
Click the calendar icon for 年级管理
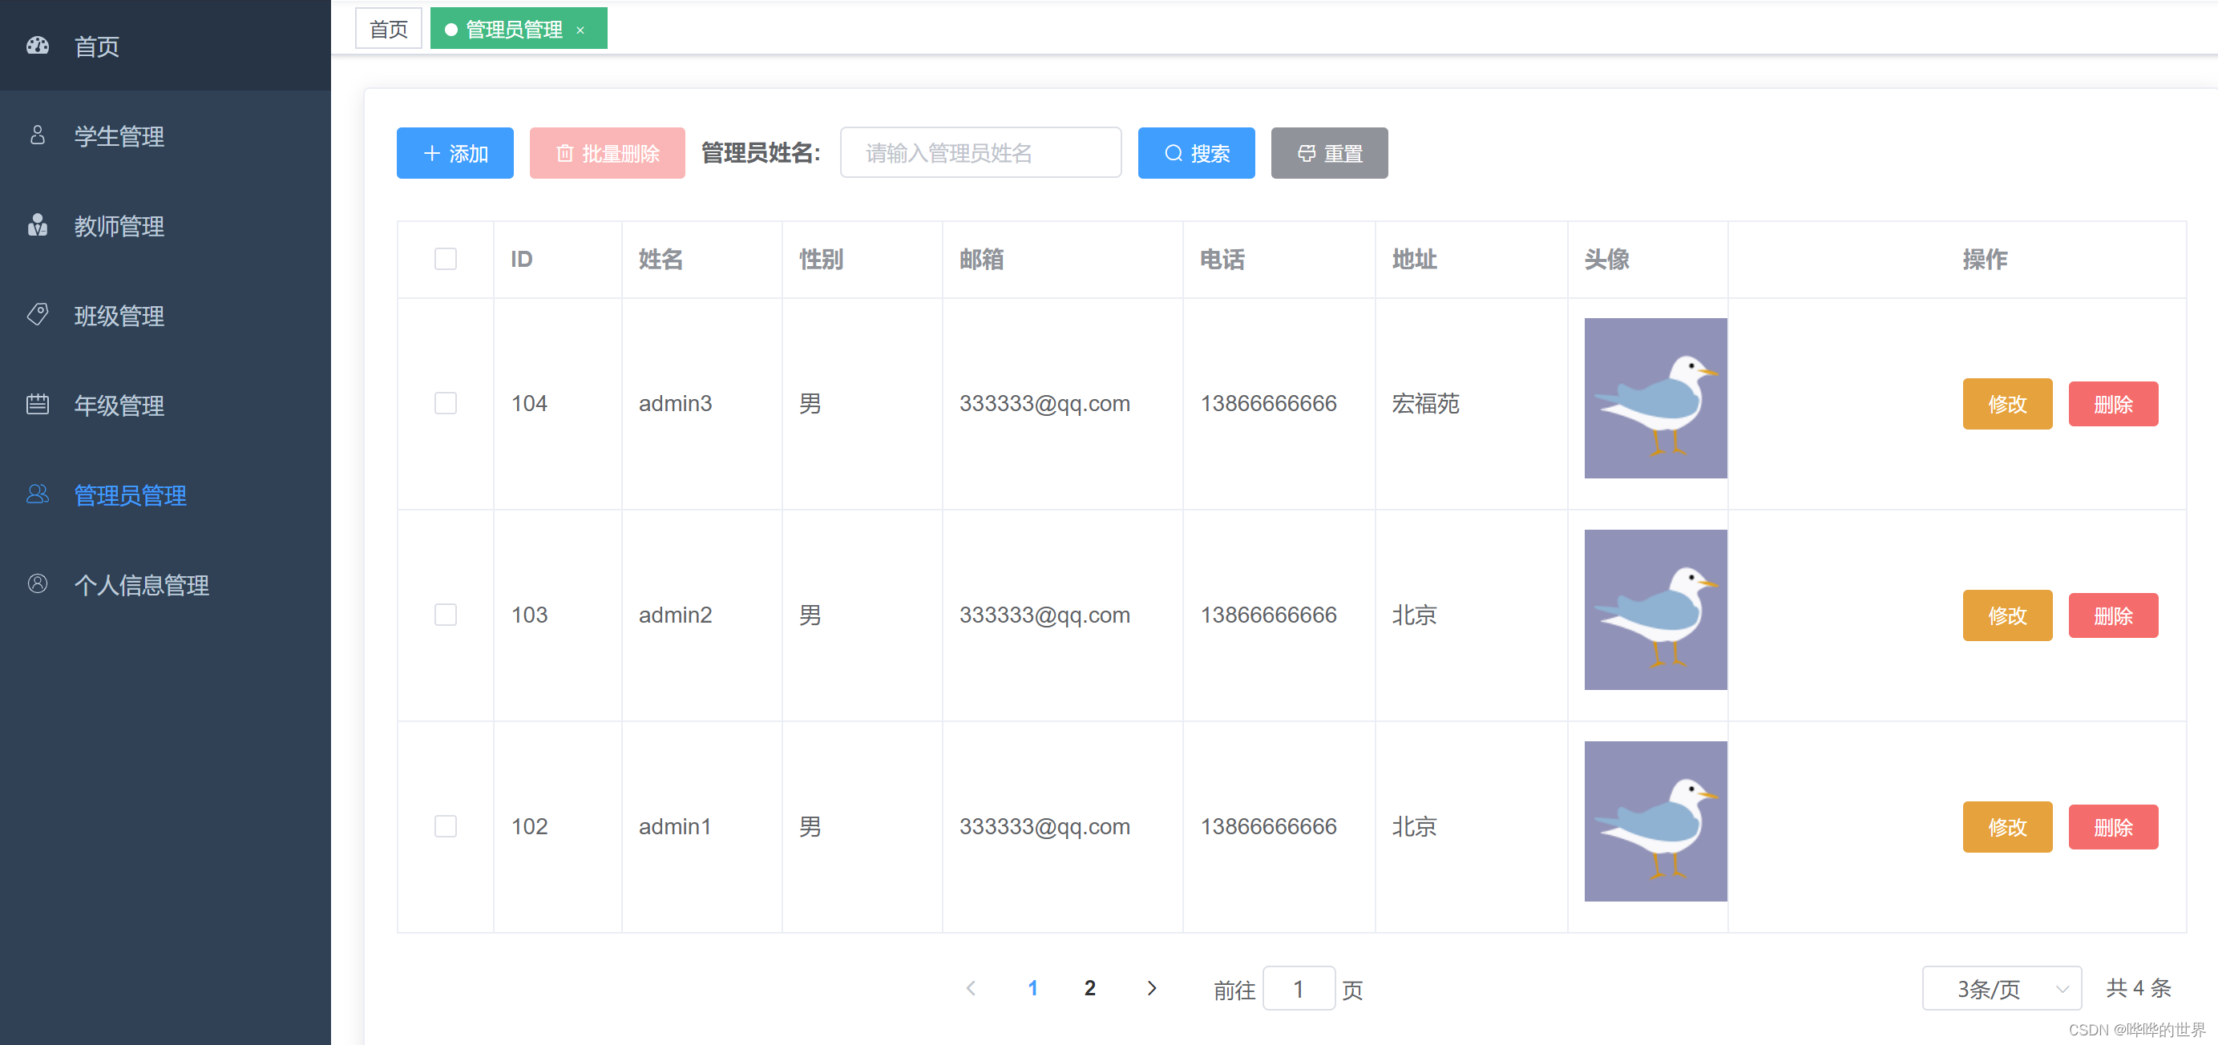38,405
